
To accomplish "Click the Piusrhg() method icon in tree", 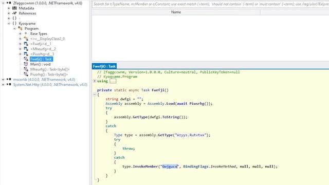I will [x=26, y=74].
